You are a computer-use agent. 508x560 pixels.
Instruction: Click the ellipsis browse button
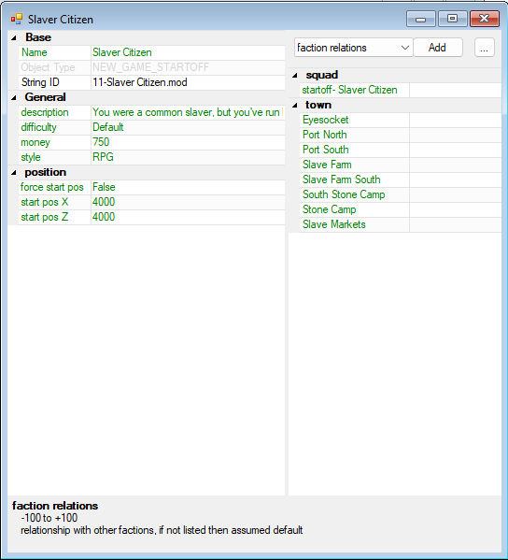[x=484, y=48]
